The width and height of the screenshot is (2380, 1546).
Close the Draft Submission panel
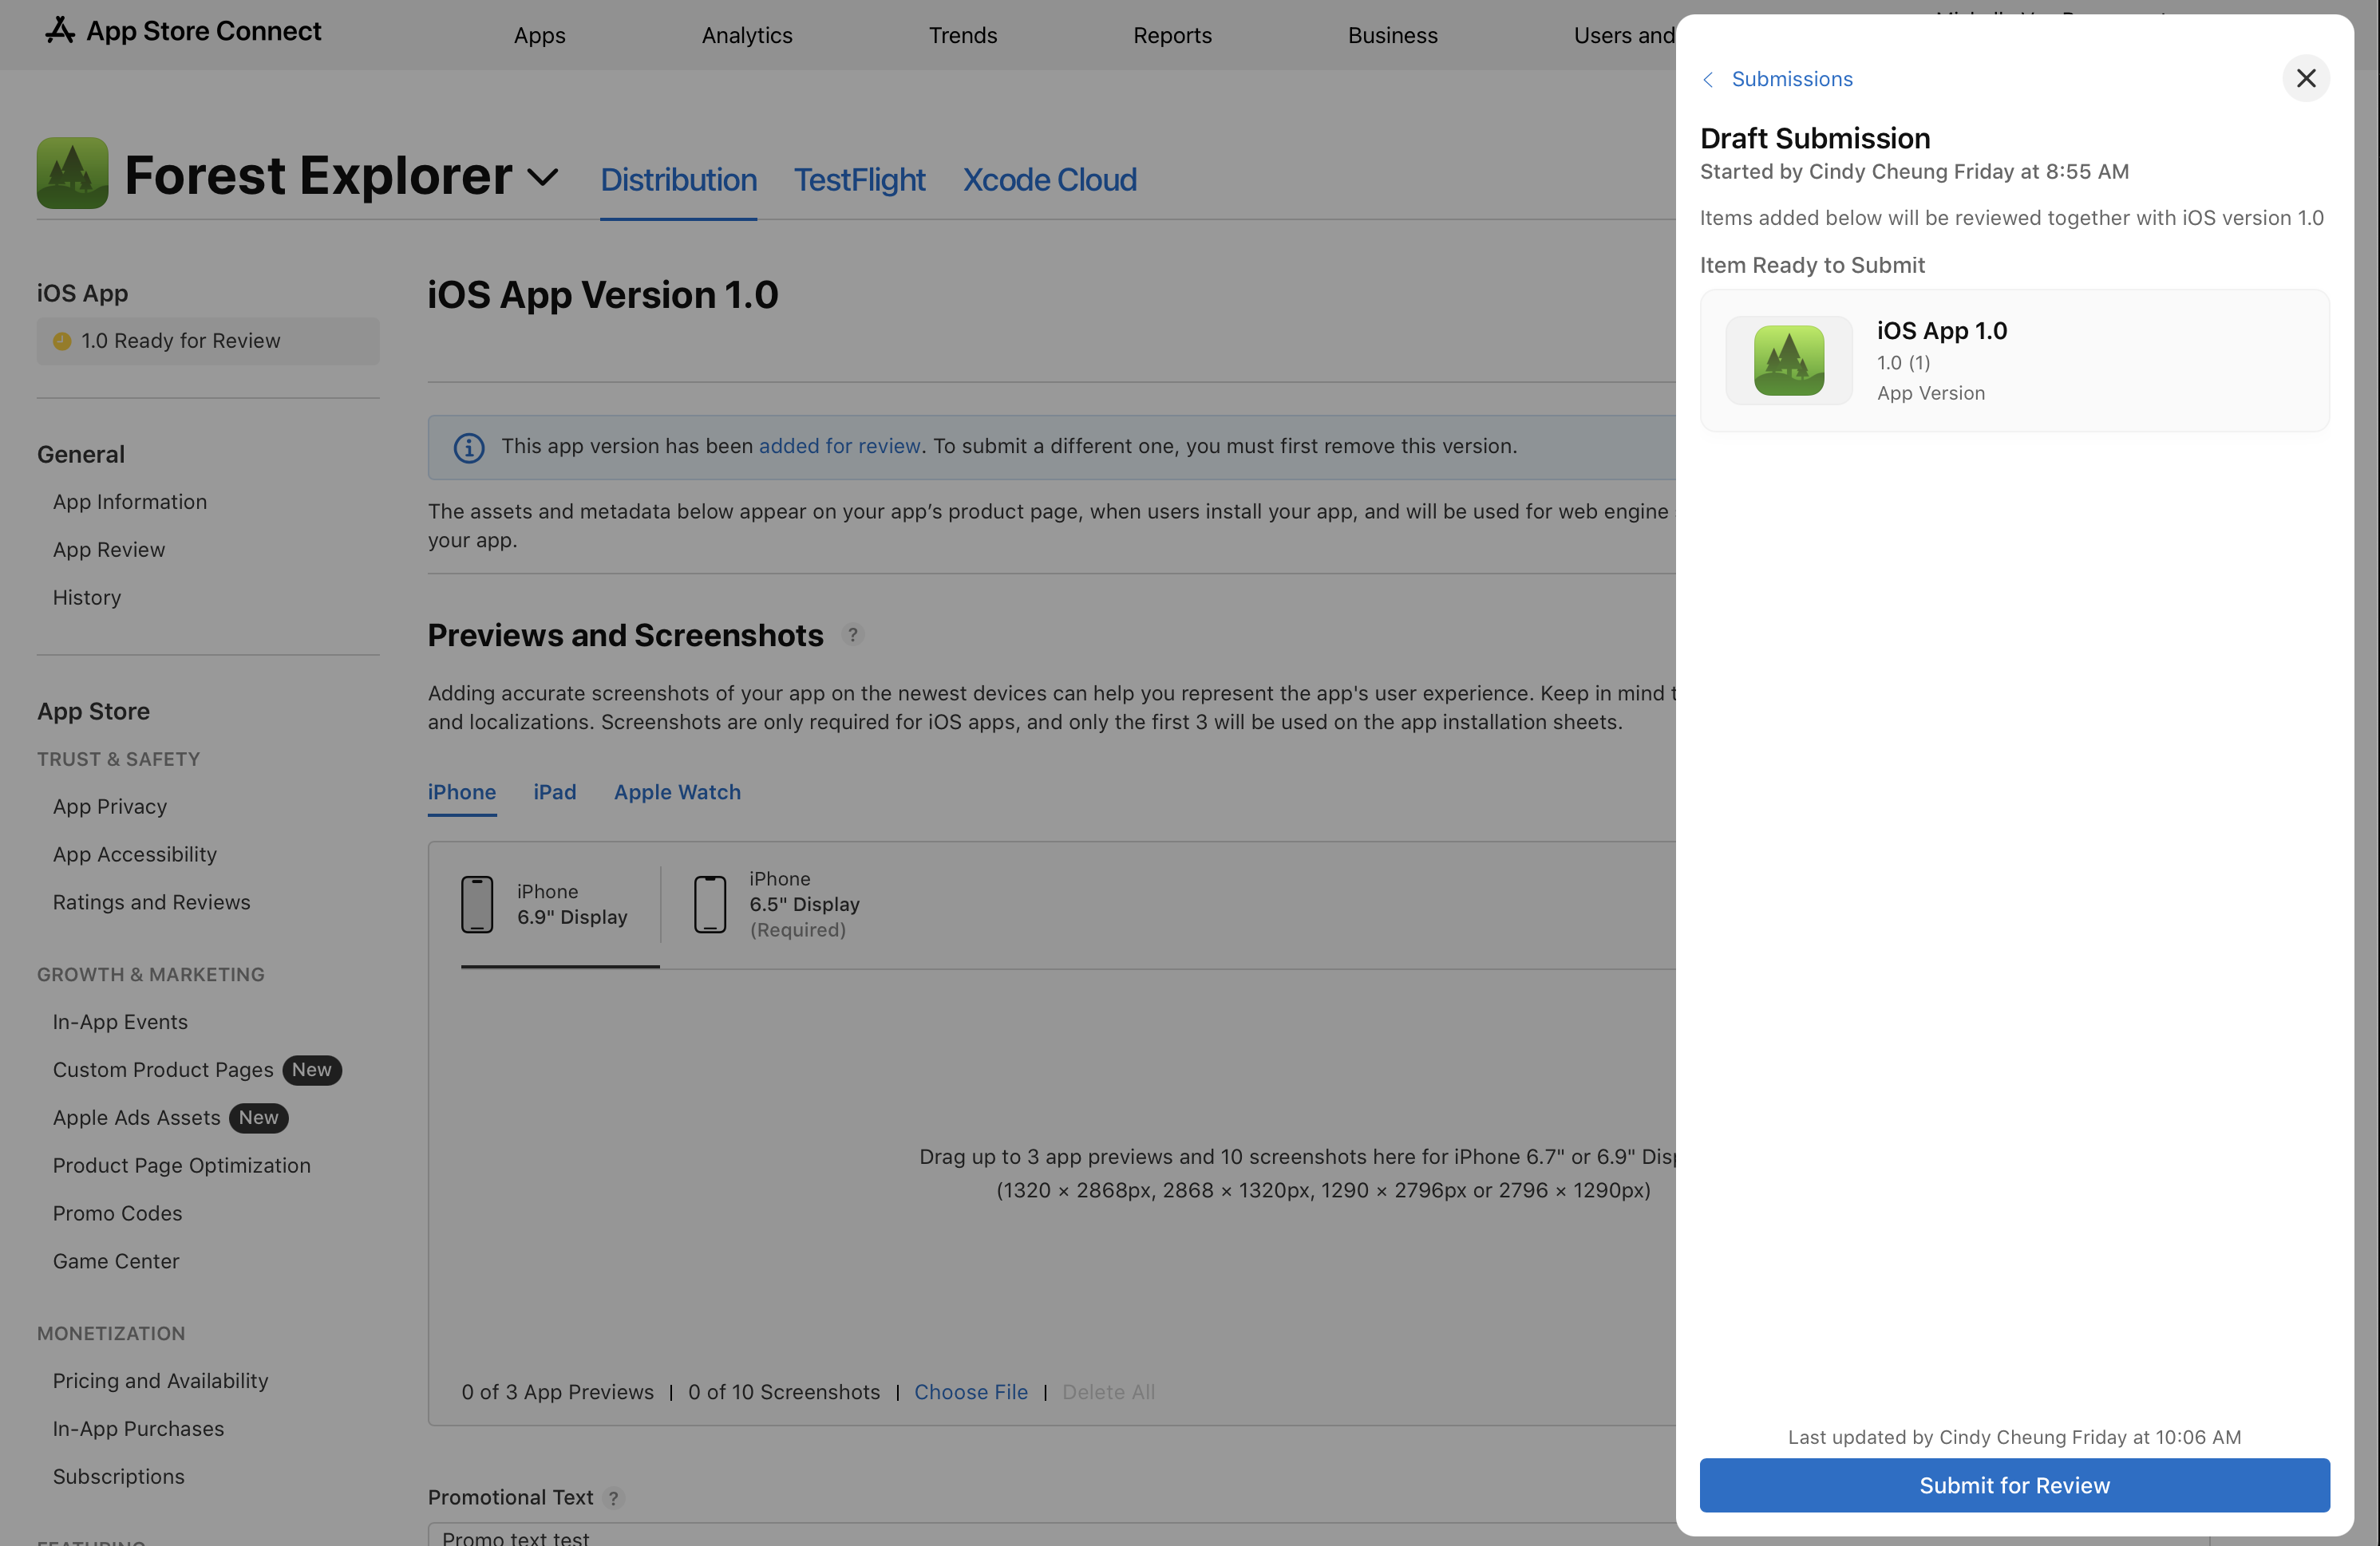click(x=2306, y=79)
